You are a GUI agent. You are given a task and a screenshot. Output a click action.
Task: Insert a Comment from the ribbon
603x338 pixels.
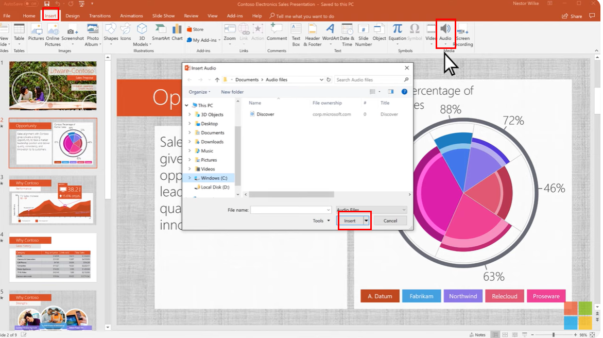tap(277, 32)
